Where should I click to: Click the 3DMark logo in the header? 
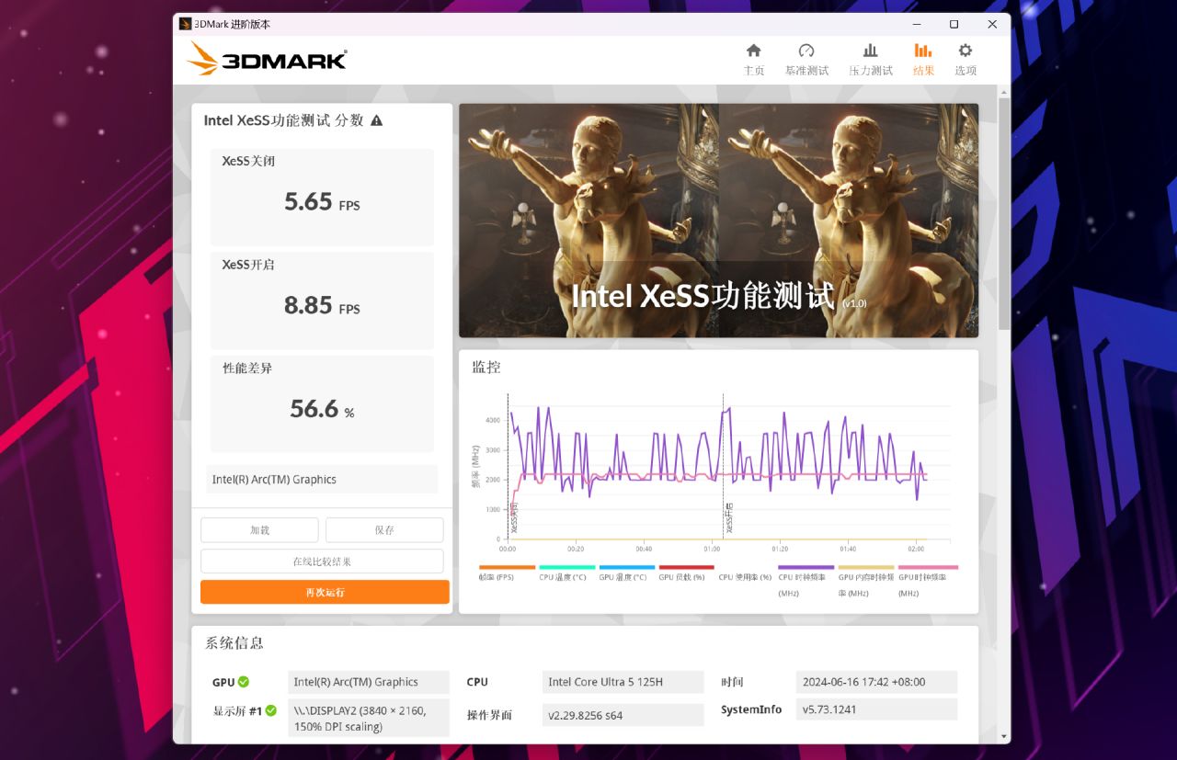pyautogui.click(x=266, y=60)
